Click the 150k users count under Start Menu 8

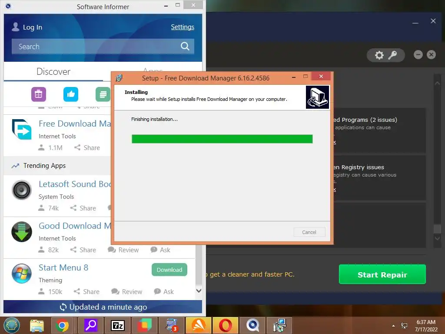point(50,292)
